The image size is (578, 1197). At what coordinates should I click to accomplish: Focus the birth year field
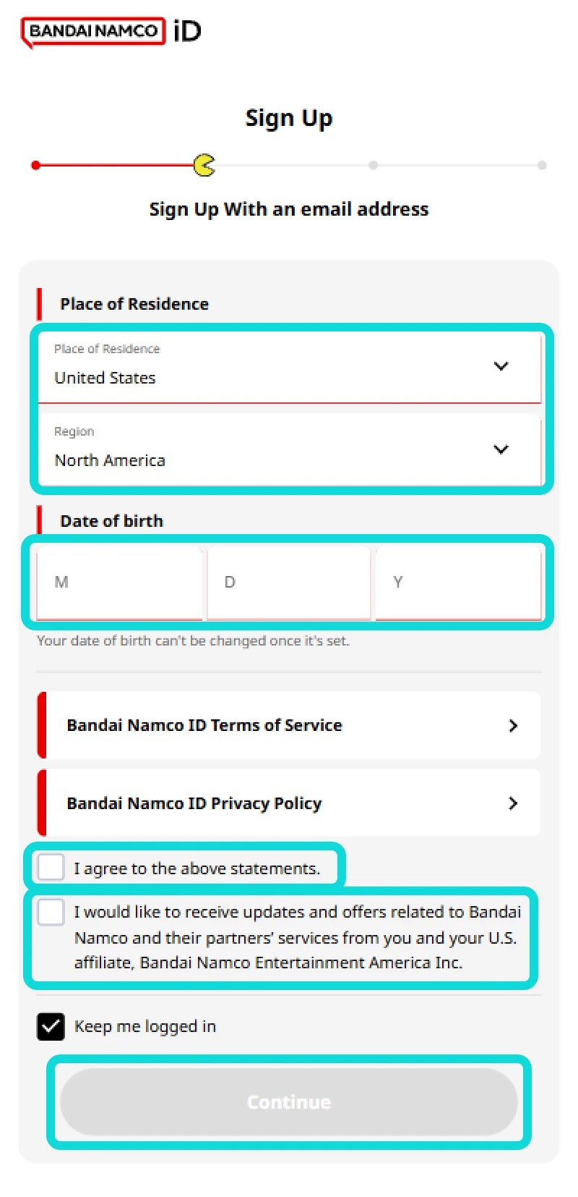(458, 583)
